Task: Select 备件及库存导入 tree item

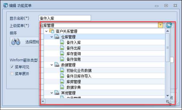Action: click(x=79, y=76)
